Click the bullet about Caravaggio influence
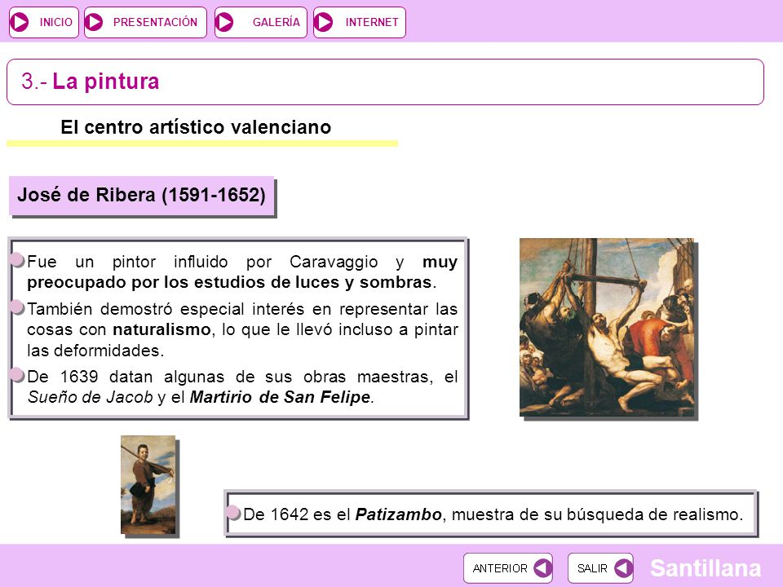 pyautogui.click(x=242, y=272)
